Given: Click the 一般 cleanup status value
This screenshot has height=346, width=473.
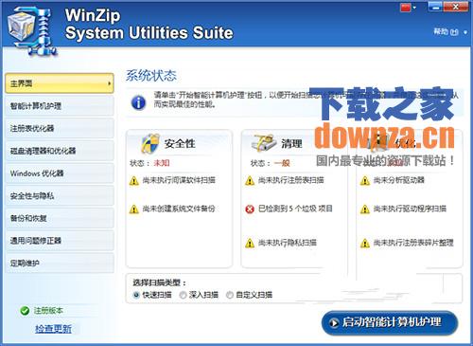Looking at the screenshot, I should [x=282, y=163].
